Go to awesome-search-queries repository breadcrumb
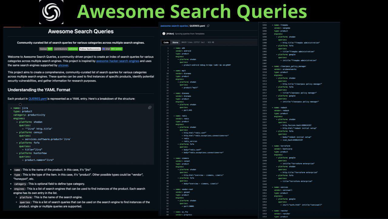The height and width of the screenshot is (219, 388). coord(174,26)
